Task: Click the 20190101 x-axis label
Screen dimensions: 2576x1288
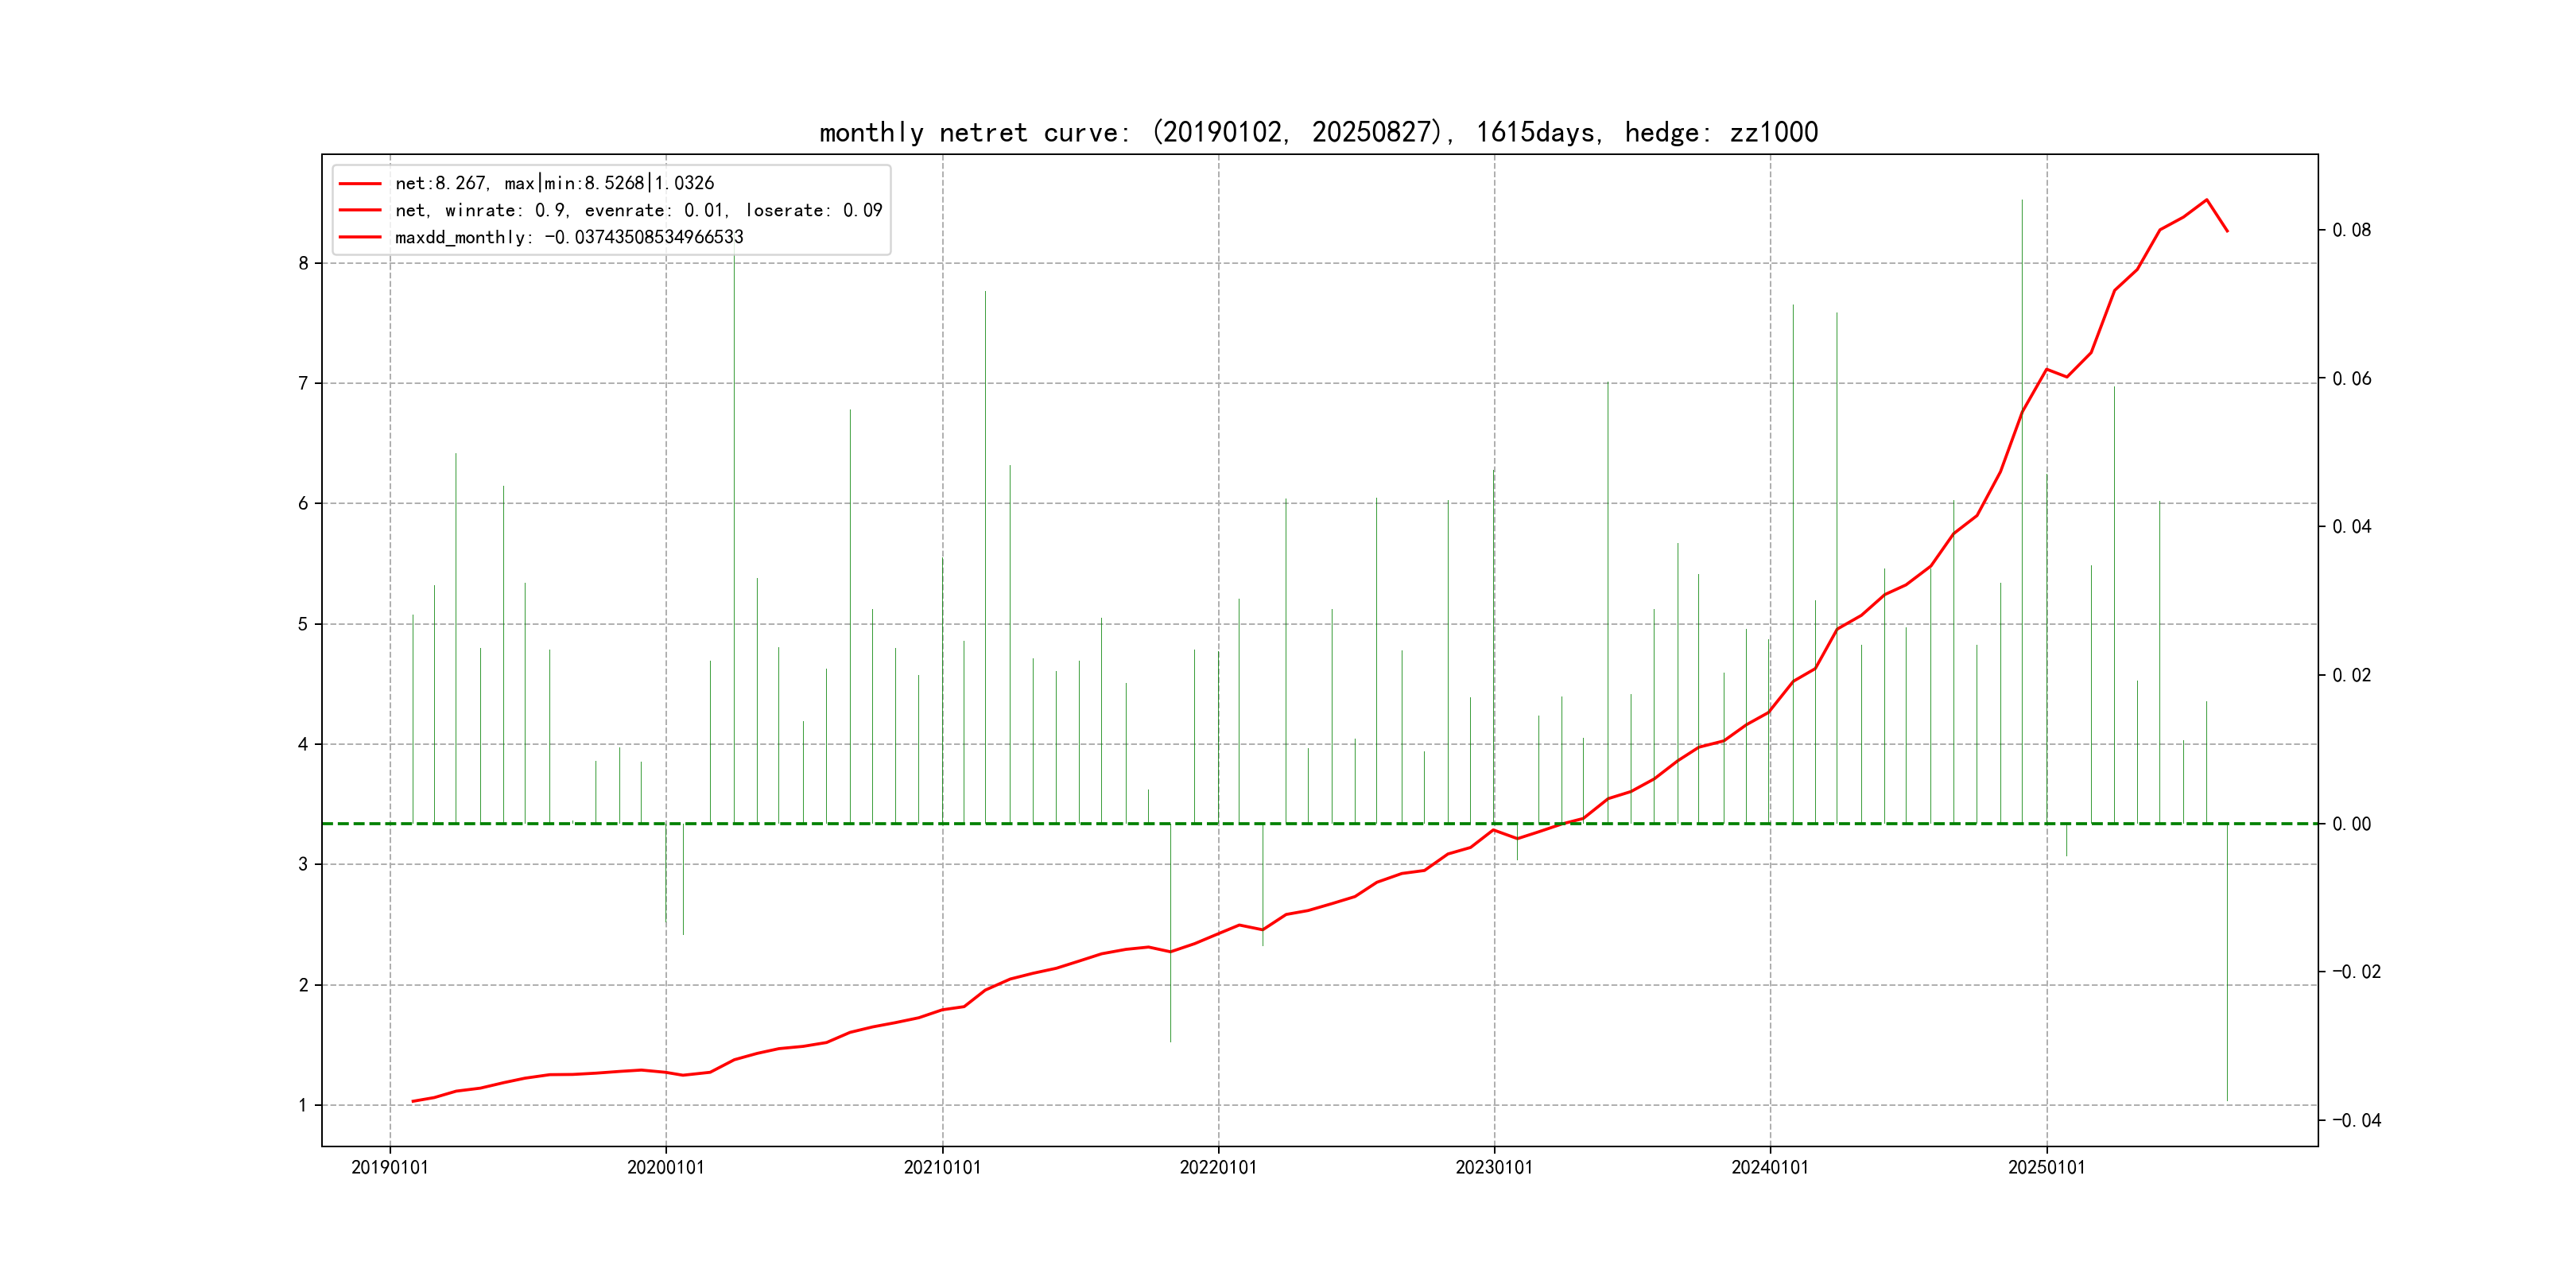Action: click(390, 1167)
